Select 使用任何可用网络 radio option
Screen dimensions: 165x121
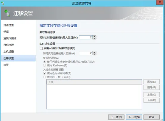44,73
